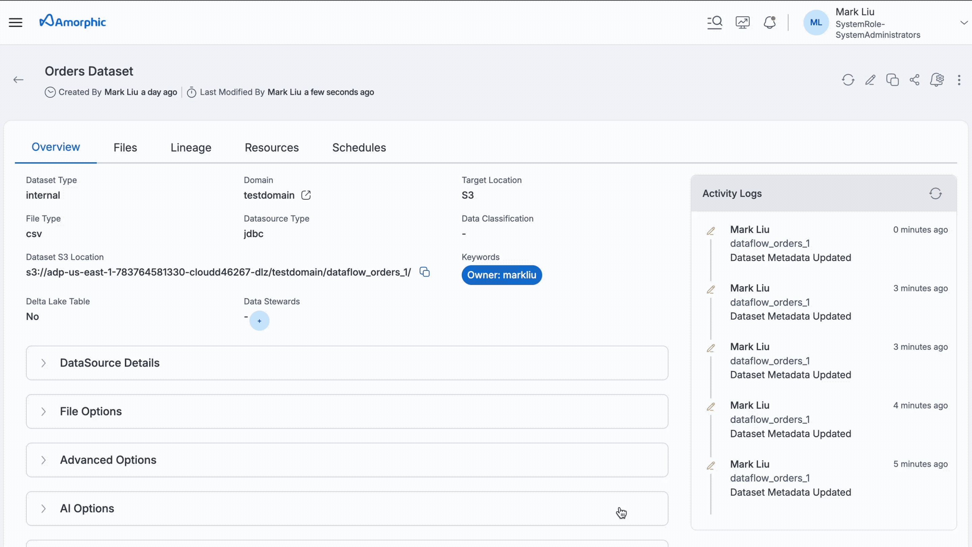This screenshot has width=972, height=547.
Task: Refresh the Orders Dataset with the reload icon
Action: tap(848, 80)
